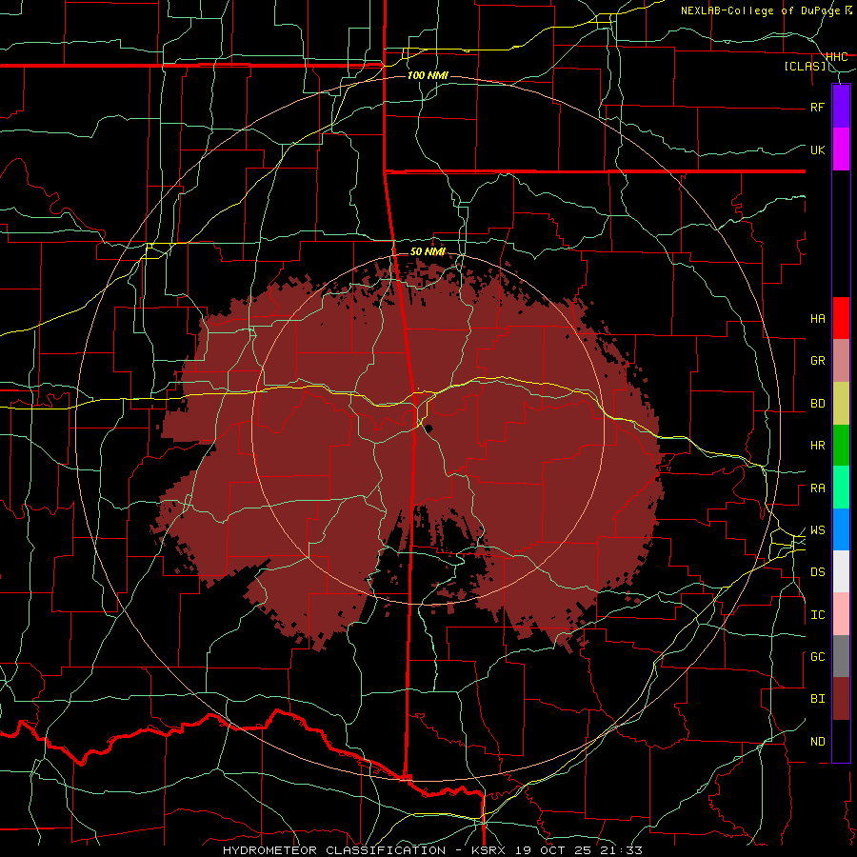Click the RF legend label

(818, 107)
